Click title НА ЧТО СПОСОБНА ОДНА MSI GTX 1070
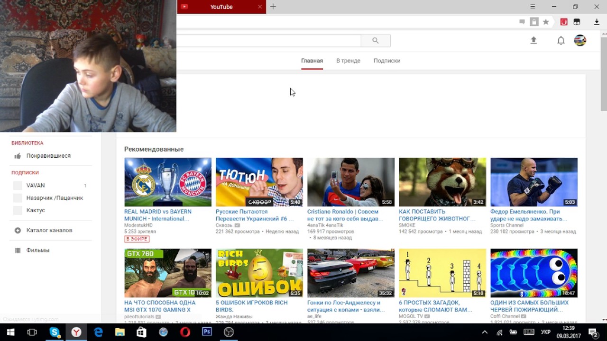The image size is (607, 341). coord(160,306)
